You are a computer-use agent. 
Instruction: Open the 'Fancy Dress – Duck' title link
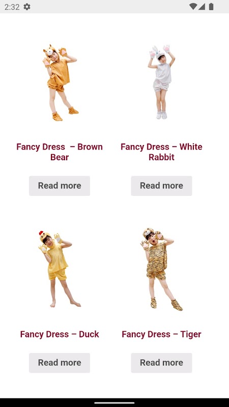60,334
